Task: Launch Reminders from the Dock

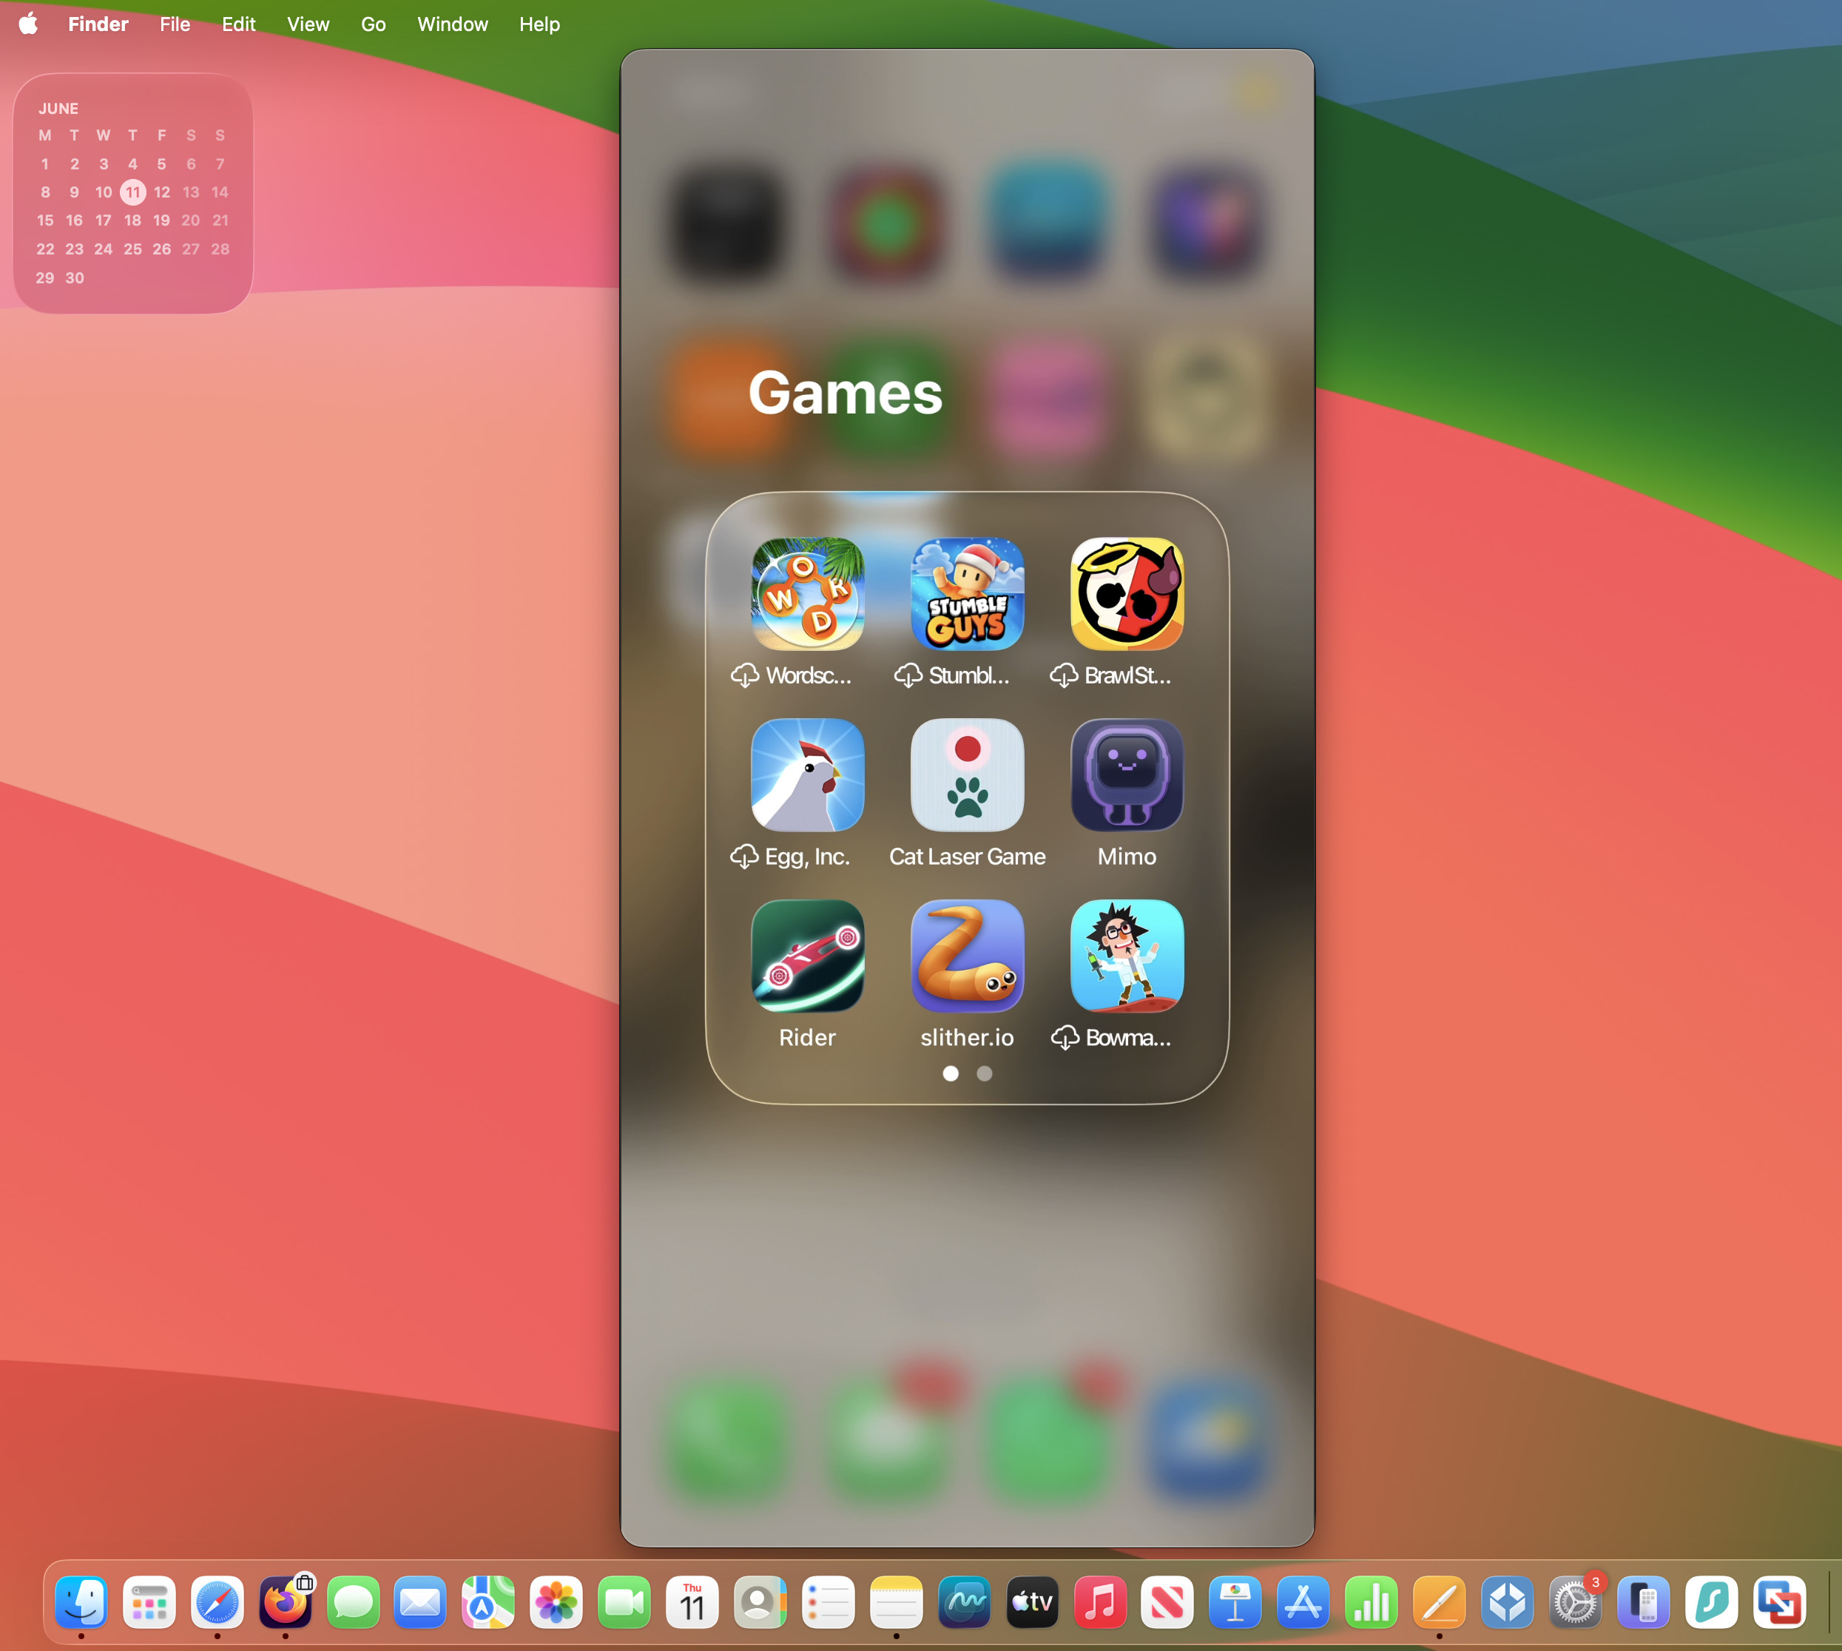Action: 829,1602
